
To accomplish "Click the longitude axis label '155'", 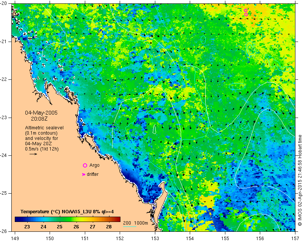I will tap(225, 239).
